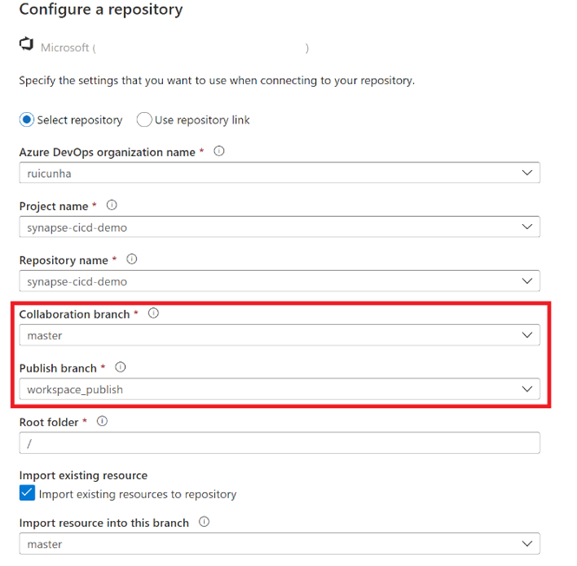Viewport: 577px width, 566px height.
Task: Show info tooltip for Root folder
Action: pyautogui.click(x=102, y=421)
